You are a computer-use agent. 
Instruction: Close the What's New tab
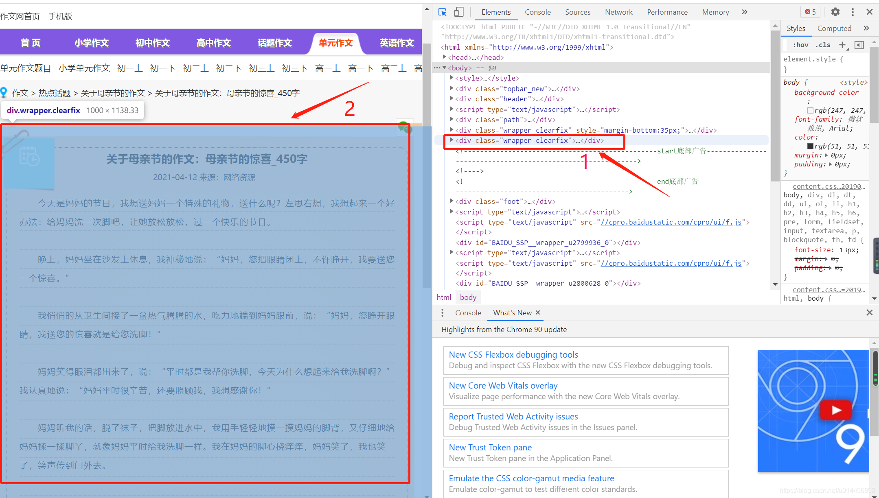point(538,312)
